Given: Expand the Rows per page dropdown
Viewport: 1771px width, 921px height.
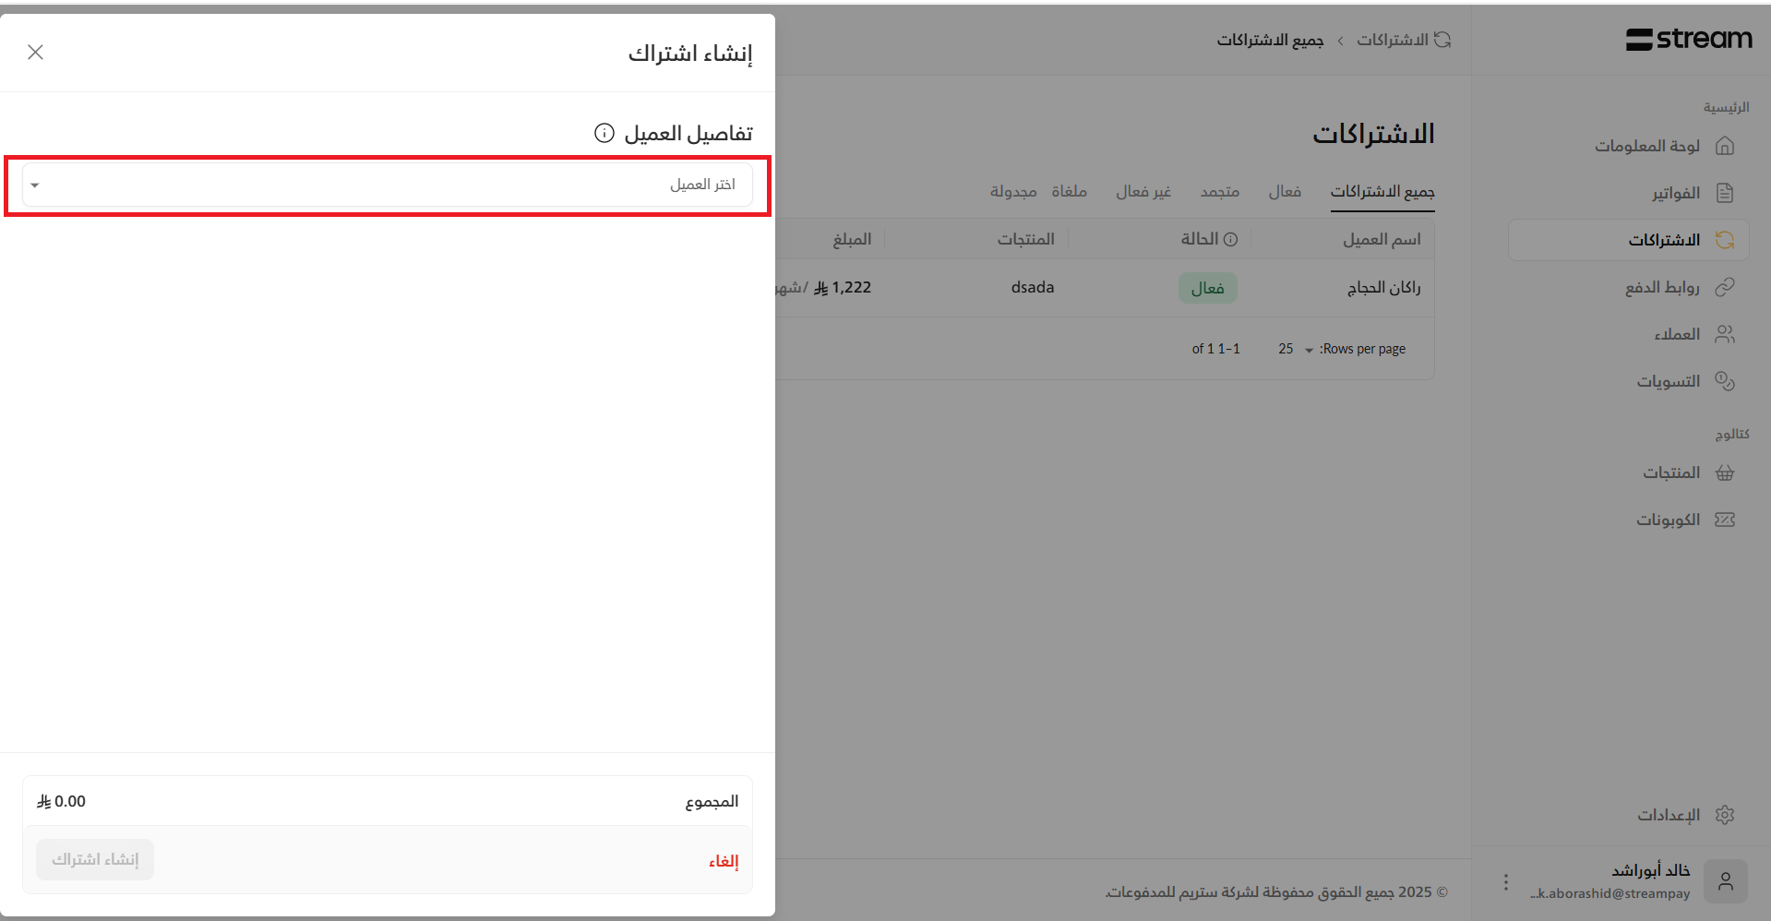Looking at the screenshot, I should (1295, 349).
